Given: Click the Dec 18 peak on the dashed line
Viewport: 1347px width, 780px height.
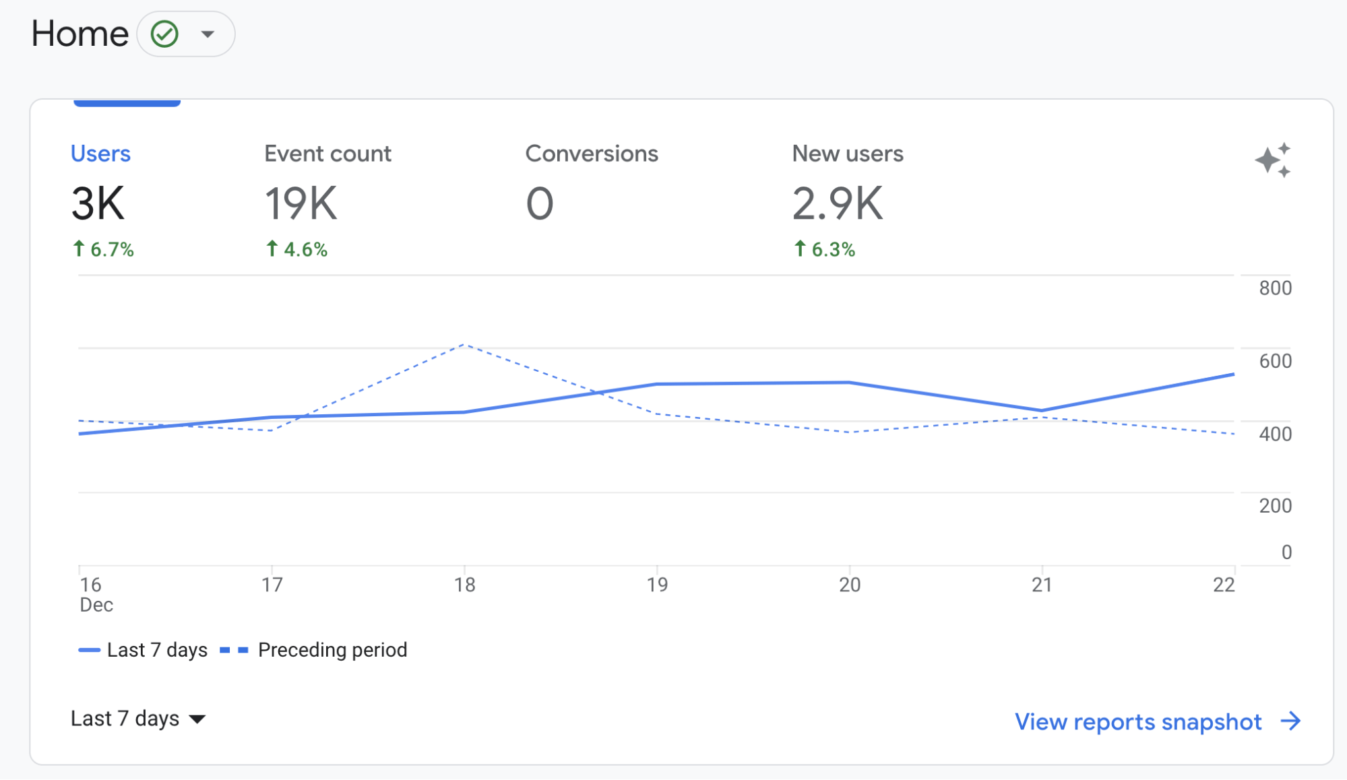Looking at the screenshot, I should (465, 344).
